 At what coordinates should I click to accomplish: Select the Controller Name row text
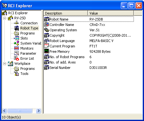(62, 25)
